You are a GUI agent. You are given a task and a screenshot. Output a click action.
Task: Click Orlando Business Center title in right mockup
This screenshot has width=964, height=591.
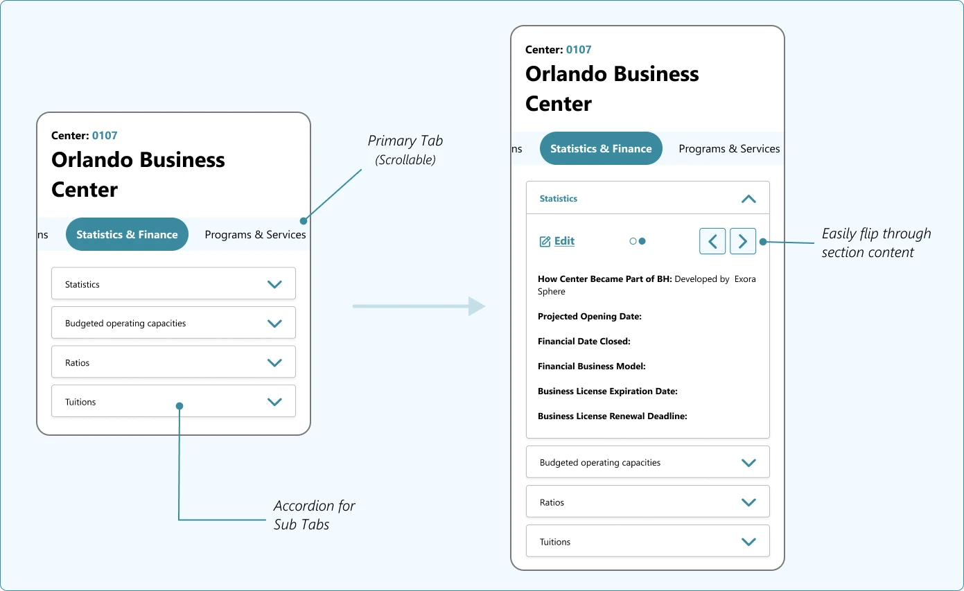click(612, 89)
